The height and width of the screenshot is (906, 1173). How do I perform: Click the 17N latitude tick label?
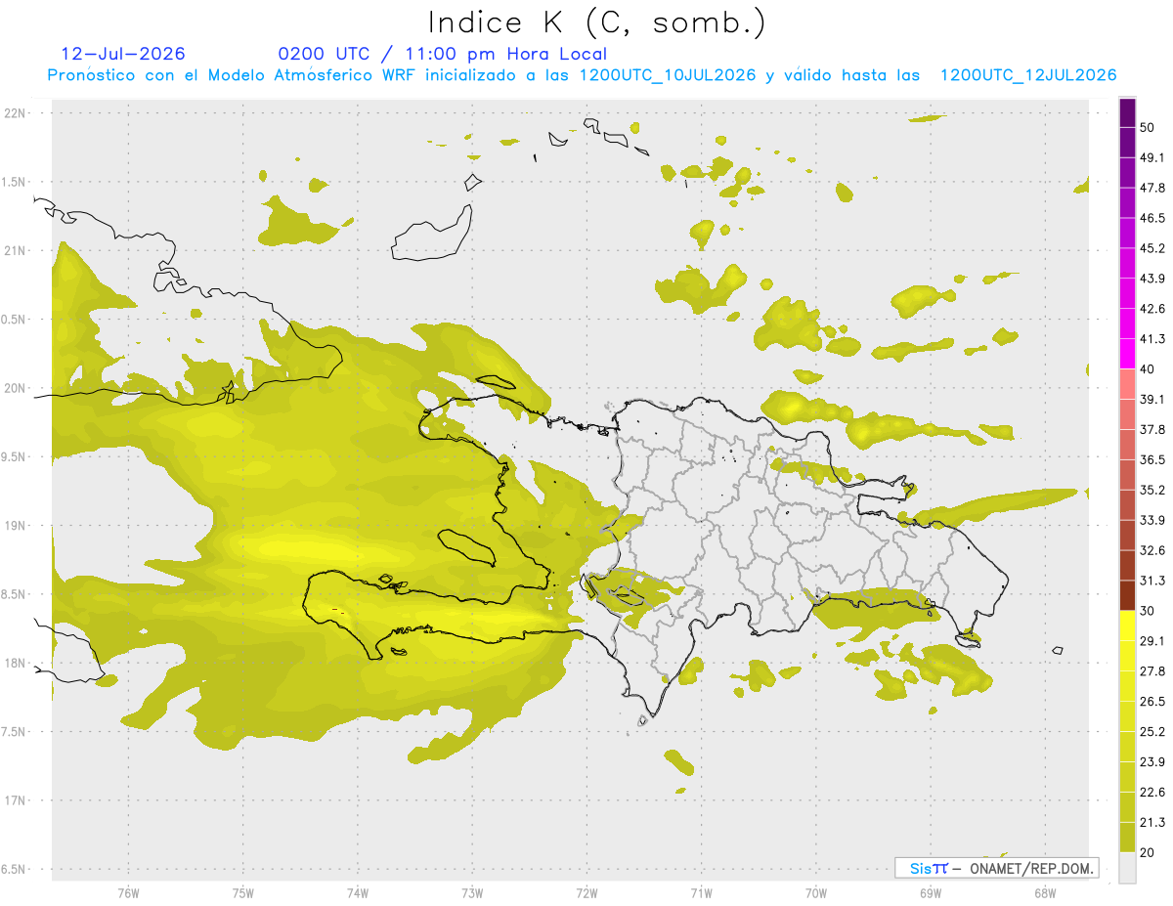[x=16, y=800]
